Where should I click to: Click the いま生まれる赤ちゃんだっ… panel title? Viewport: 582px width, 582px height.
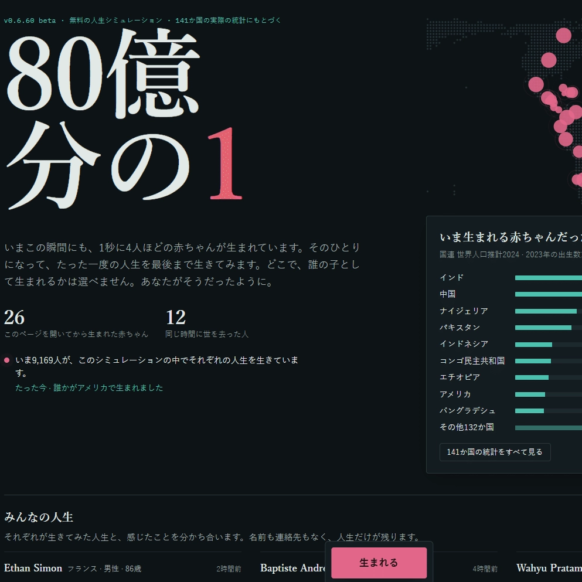click(510, 237)
